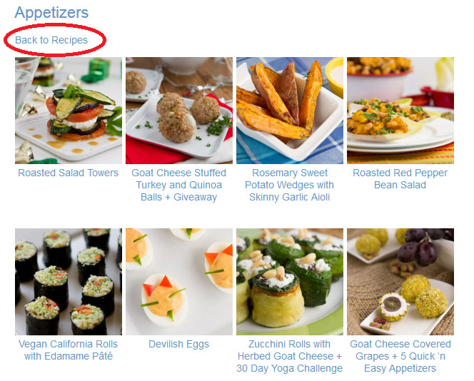The width and height of the screenshot is (474, 381).
Task: Click Vegan California Rolls with Edamame Pâté link
Action: 69,350
